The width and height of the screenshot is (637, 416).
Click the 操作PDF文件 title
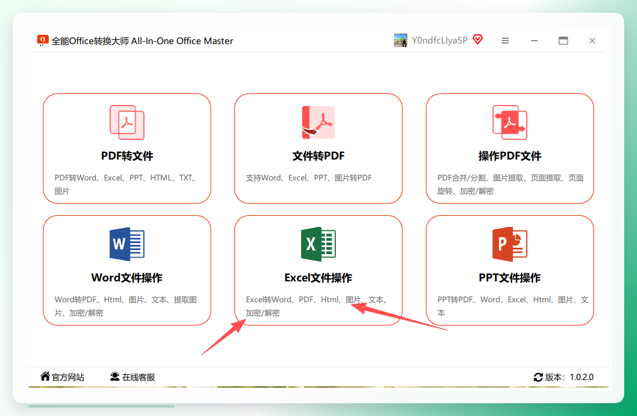(510, 156)
